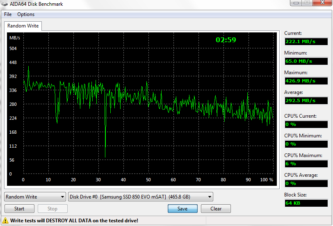Image resolution: width=333 pixels, height=226 pixels.
Task: Save the benchmark results
Action: pos(182,209)
